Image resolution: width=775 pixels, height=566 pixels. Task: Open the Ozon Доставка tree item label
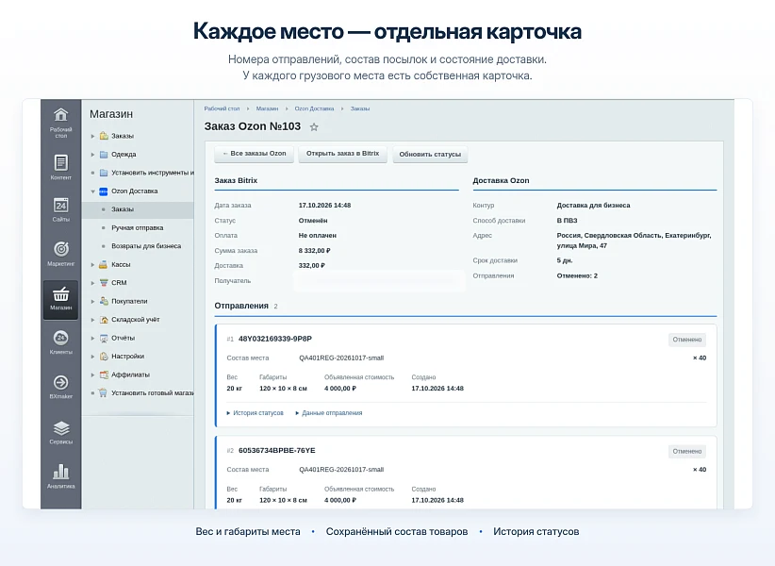coord(135,191)
